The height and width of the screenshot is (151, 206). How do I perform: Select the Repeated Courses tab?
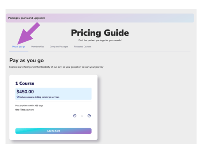[83, 47]
